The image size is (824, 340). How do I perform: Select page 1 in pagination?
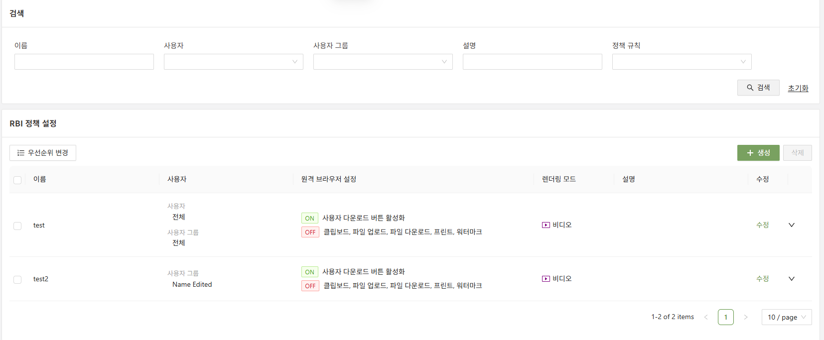click(x=725, y=317)
